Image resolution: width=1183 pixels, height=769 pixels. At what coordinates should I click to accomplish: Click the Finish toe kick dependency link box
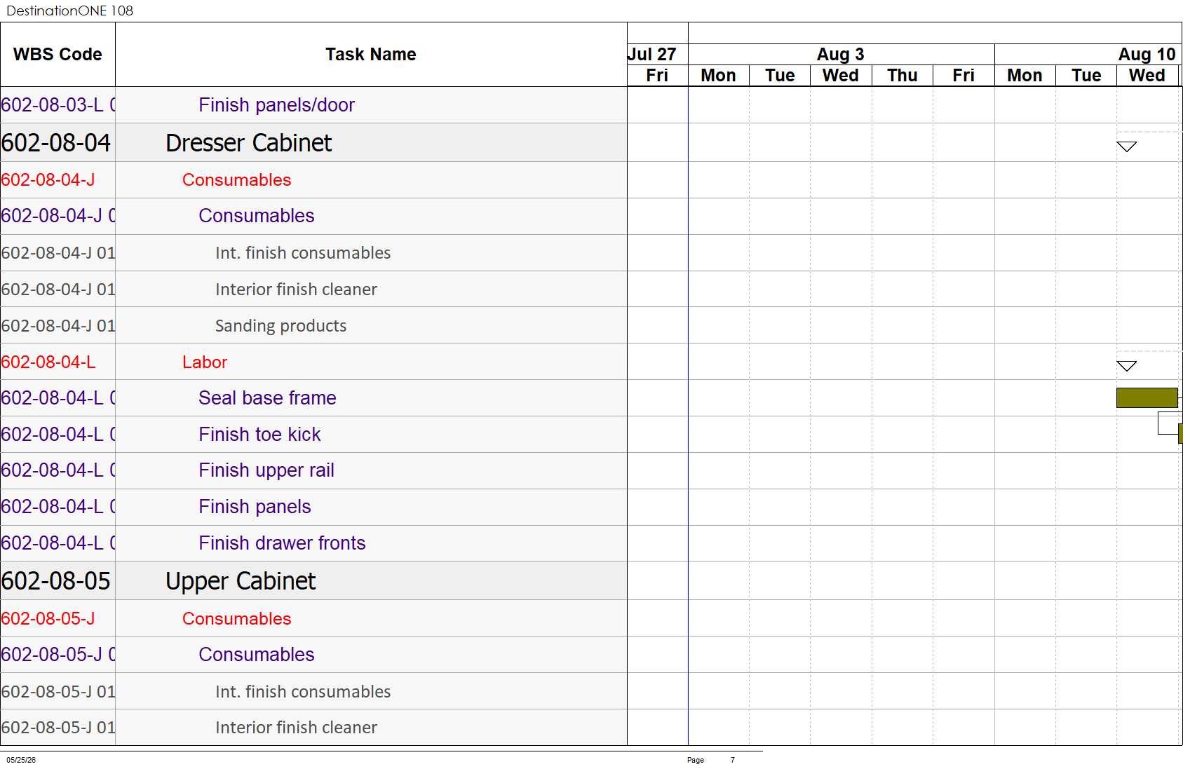tap(1169, 423)
